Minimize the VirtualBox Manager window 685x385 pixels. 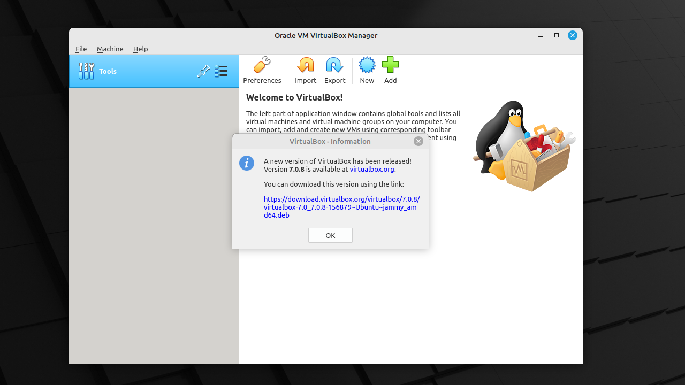(541, 35)
